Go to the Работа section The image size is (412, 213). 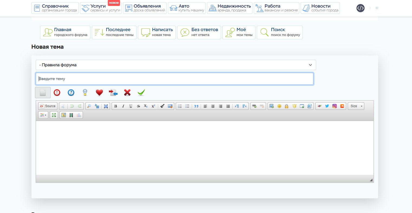[x=276, y=8]
